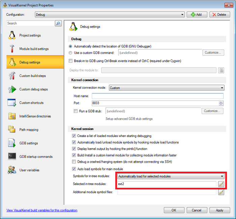Open the GDB settings page

[x=35, y=143]
